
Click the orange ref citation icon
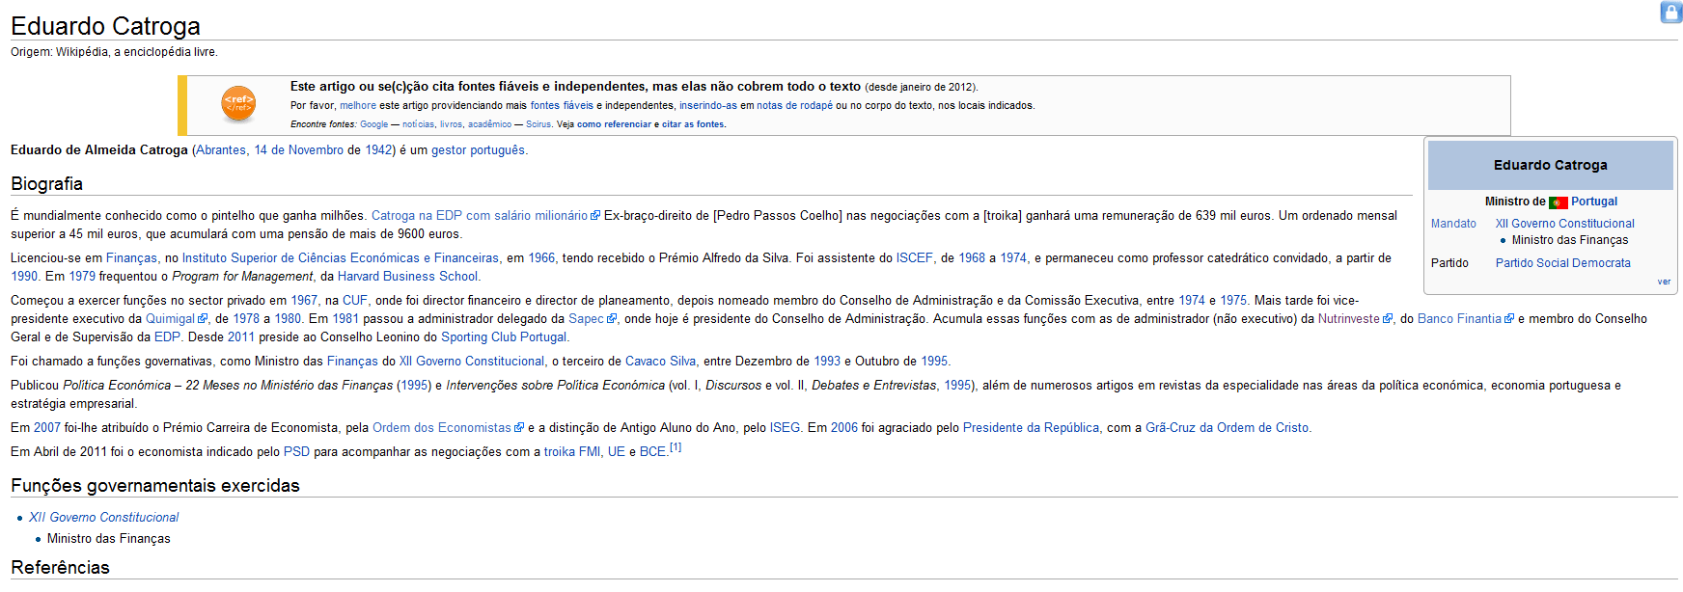point(238,103)
